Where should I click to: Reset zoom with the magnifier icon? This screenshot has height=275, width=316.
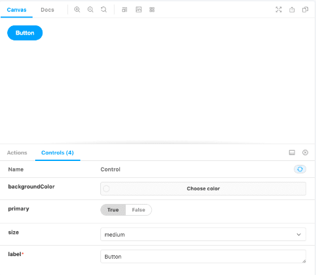click(x=104, y=10)
